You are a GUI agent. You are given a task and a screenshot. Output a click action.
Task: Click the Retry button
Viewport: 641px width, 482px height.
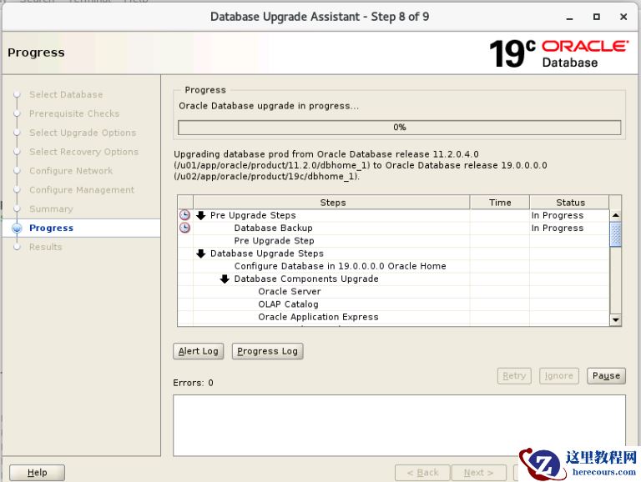coord(514,376)
